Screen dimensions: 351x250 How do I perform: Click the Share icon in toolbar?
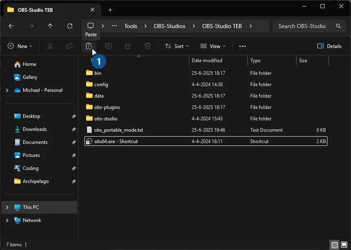(128, 46)
